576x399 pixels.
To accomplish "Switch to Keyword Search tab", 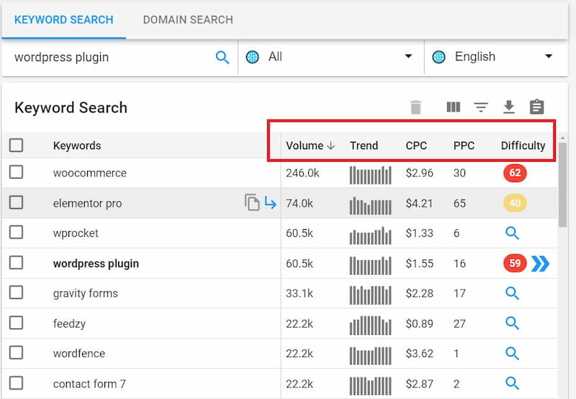I will tap(63, 20).
